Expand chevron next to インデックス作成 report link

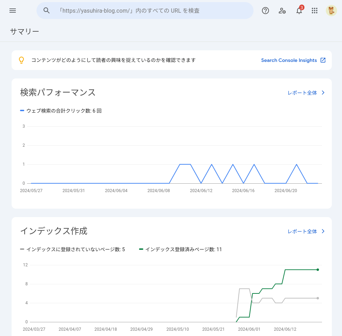pos(323,232)
